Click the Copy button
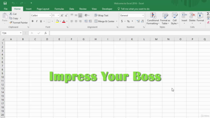This screenshot has height=118, width=210. click(14, 18)
